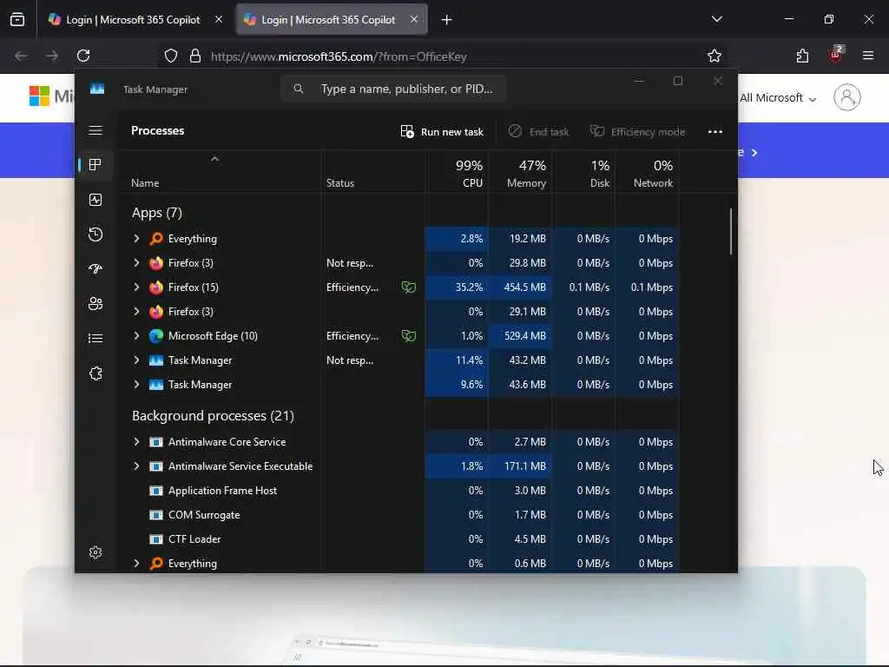
Task: Open the Firefox application hamburger menu
Action: (868, 56)
